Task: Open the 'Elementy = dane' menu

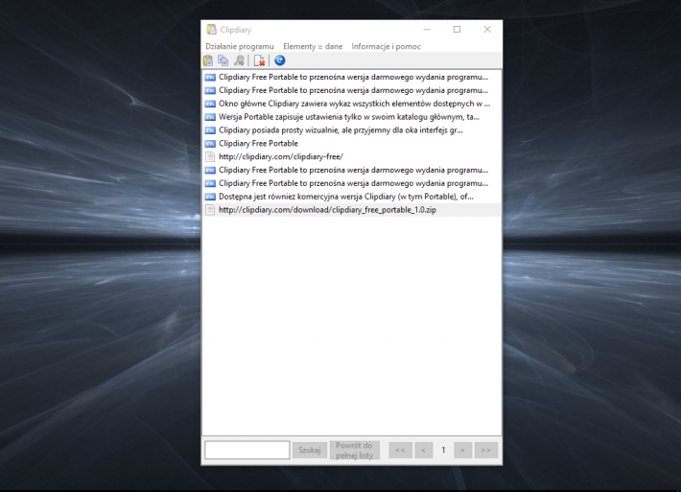Action: 313,46
